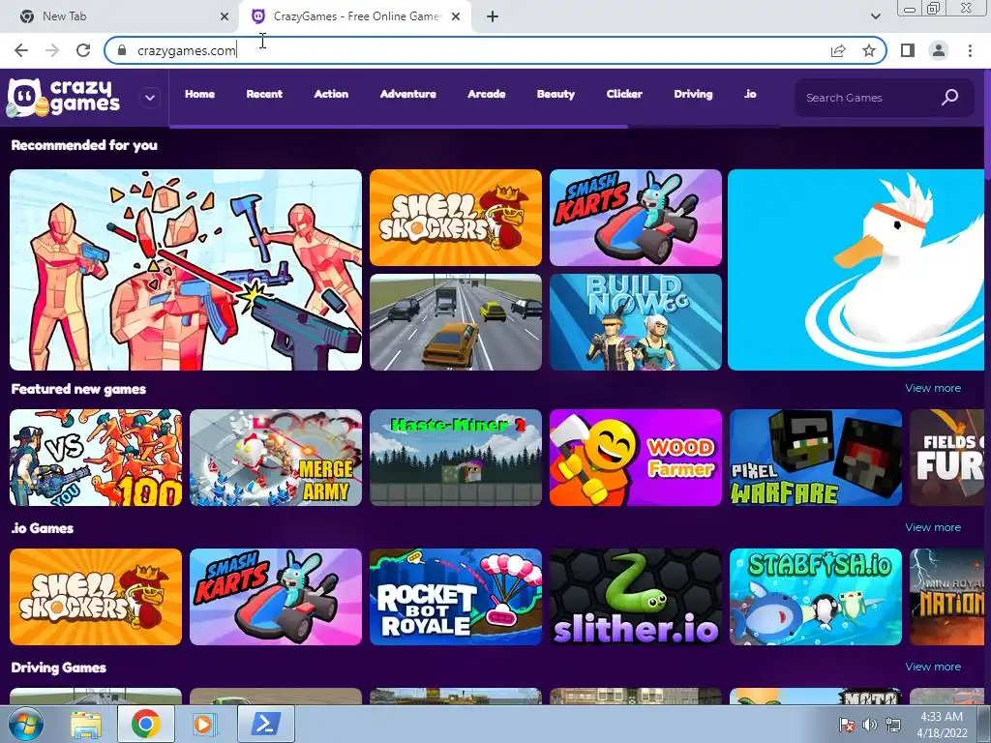Open the Wood Farmer game
Screen dimensions: 991x743
[635, 458]
